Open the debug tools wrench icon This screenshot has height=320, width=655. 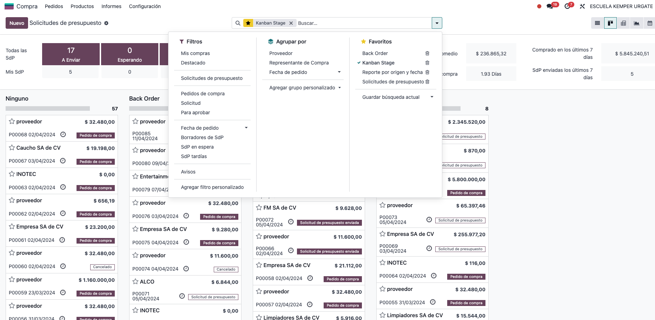tap(582, 6)
